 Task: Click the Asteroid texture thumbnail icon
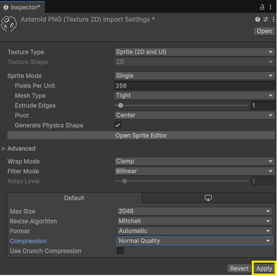tap(9, 24)
